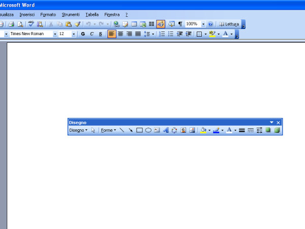Open the Tabella menu
305x229 pixels.
click(92, 15)
